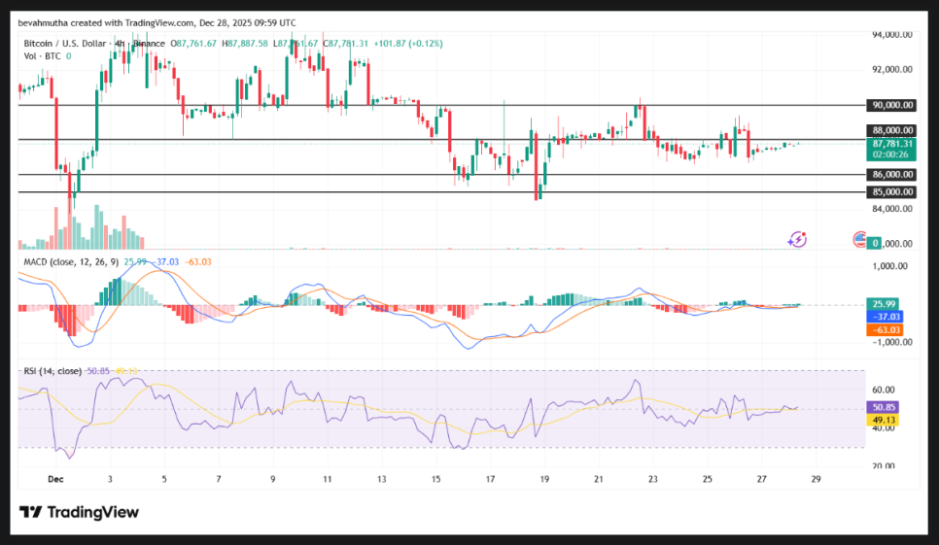Click the TradingView logo at bottom left
The width and height of the screenshot is (939, 545).
pos(80,512)
